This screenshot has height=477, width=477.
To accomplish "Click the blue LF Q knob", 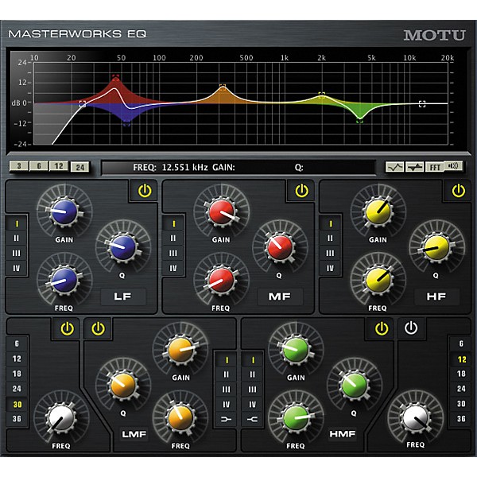I will click(123, 247).
